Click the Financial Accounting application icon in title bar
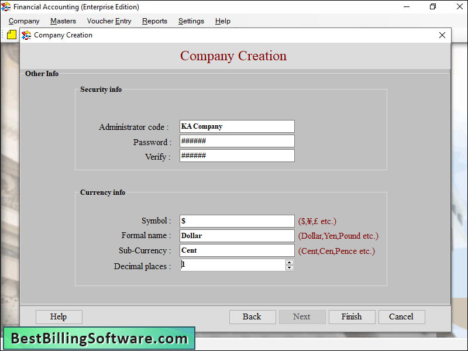The height and width of the screenshot is (351, 468). [6, 6]
